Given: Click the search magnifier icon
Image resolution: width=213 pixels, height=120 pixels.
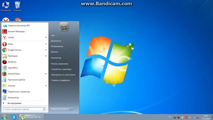Looking at the screenshot, I should (44, 109).
